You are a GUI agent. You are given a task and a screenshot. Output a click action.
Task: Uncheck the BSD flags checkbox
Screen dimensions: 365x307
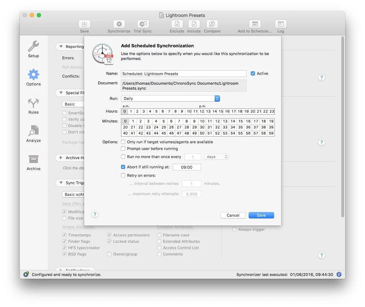(64, 254)
